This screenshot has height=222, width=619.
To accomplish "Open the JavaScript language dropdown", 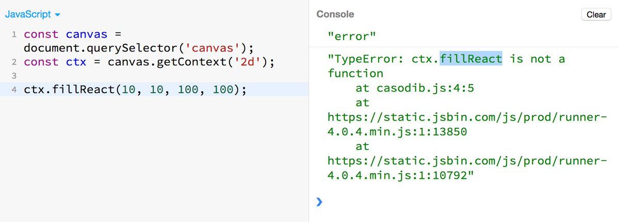I will 32,14.
